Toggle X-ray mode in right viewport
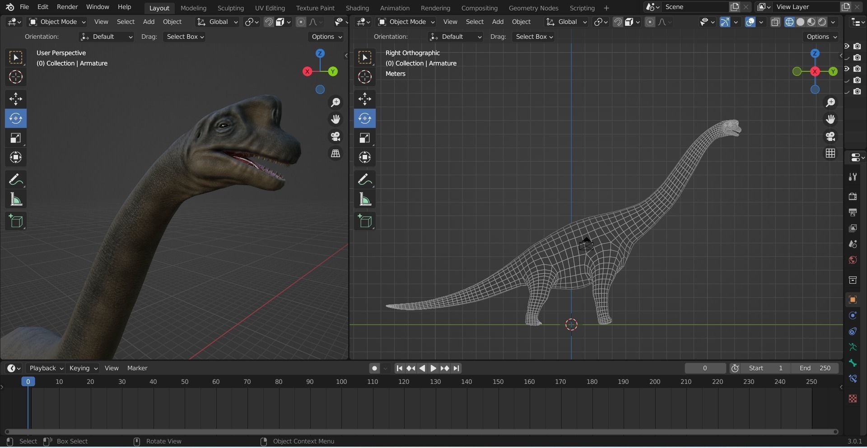This screenshot has width=867, height=448. 775,22
